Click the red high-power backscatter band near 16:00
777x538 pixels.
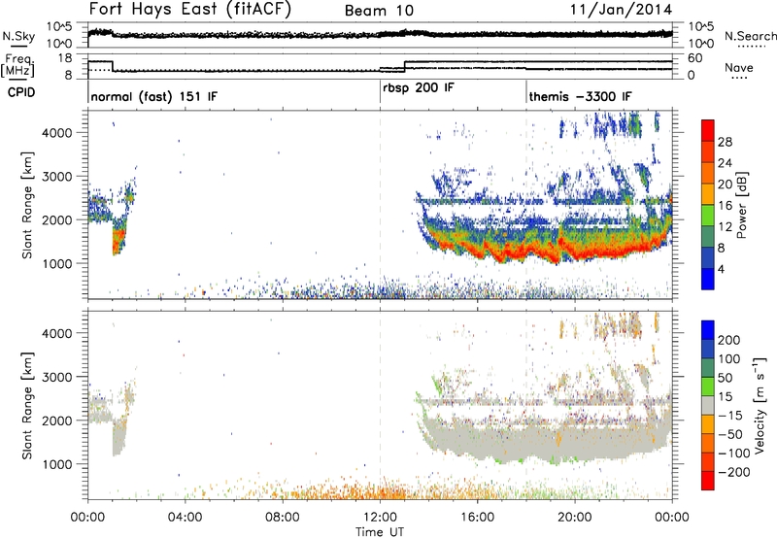coord(479,252)
